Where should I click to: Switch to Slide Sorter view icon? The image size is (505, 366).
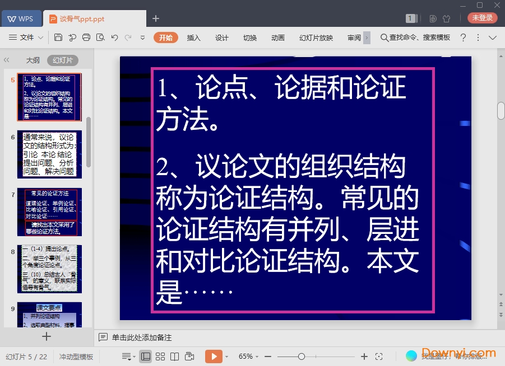tap(160, 355)
